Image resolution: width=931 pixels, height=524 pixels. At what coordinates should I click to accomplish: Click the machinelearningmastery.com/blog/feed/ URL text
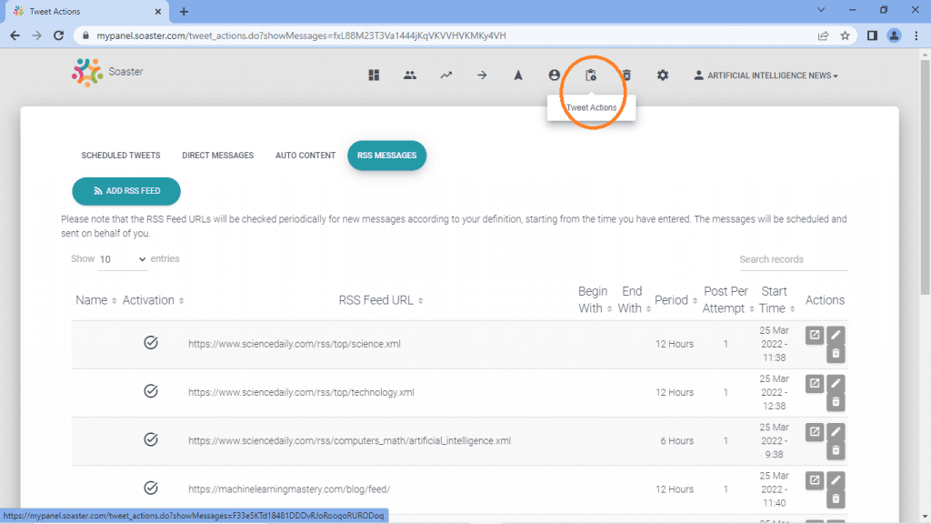pos(289,489)
